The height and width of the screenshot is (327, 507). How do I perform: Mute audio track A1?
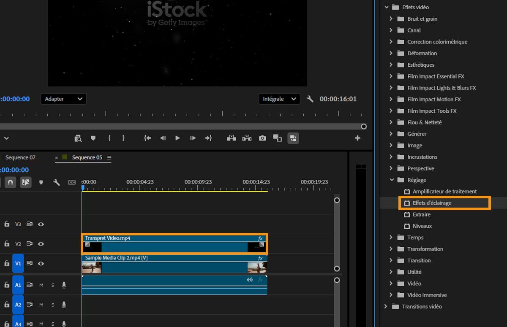point(41,285)
